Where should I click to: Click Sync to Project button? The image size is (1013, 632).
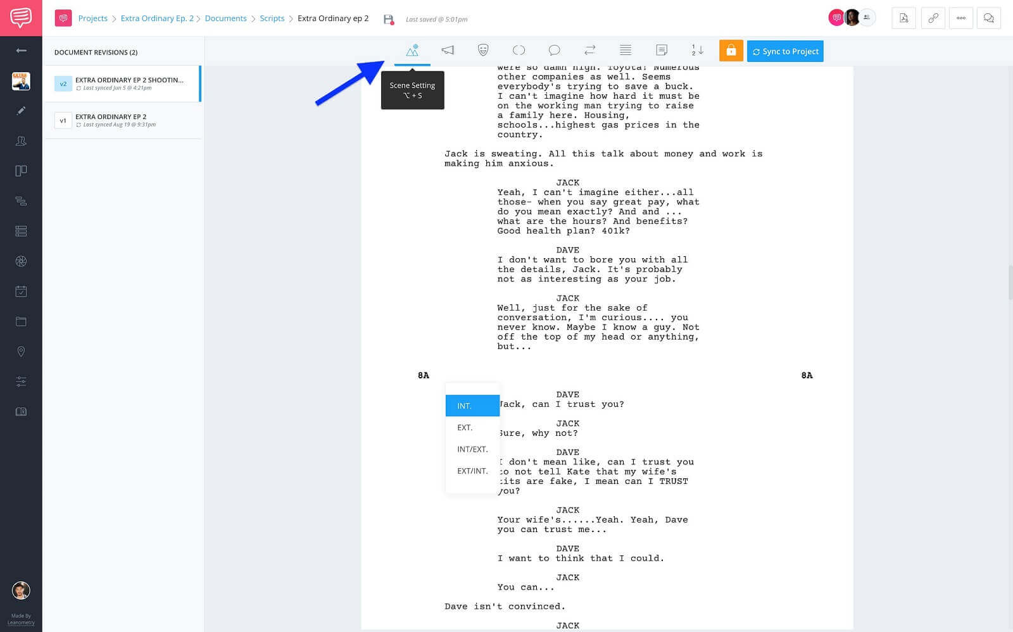click(785, 51)
